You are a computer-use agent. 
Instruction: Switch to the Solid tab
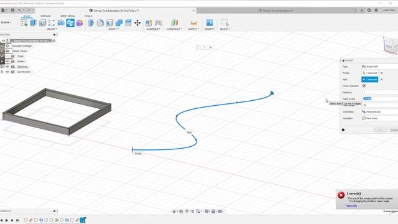click(x=27, y=16)
